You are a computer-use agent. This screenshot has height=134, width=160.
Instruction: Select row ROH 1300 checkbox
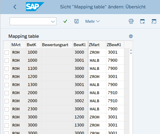pos(7,85)
